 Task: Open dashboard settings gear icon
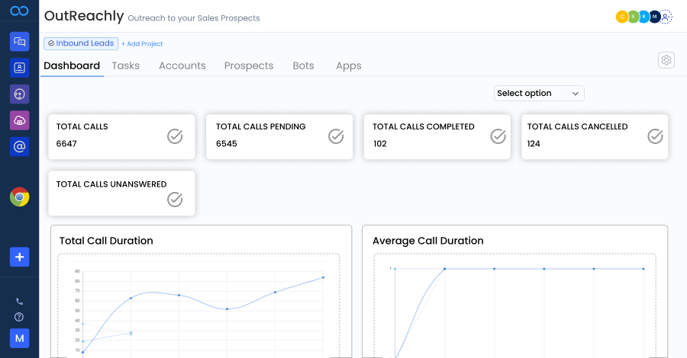[x=666, y=60]
